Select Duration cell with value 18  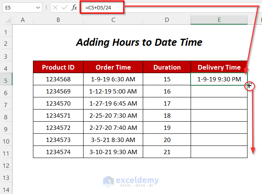coord(167,116)
